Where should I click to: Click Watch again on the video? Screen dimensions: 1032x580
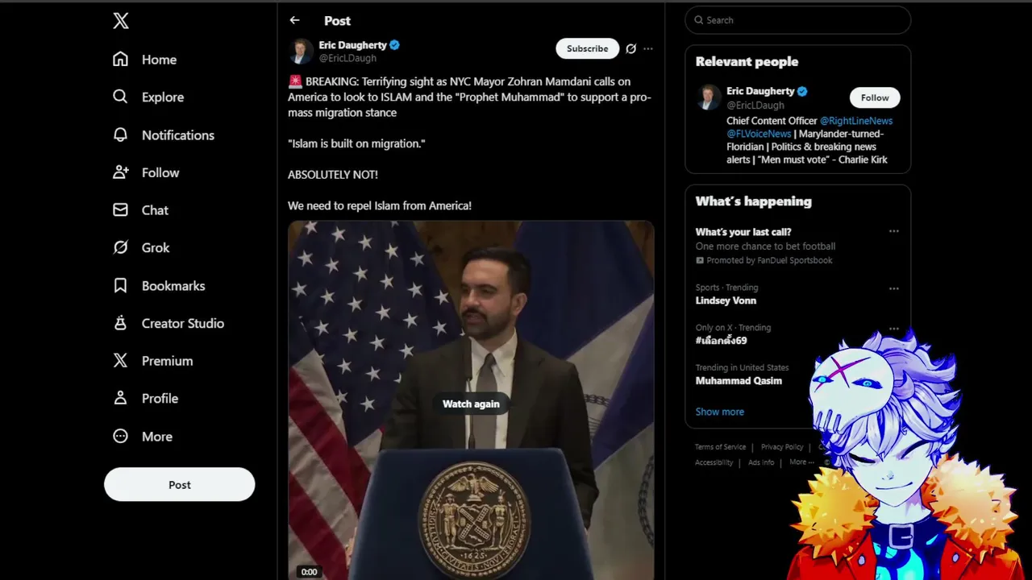pyautogui.click(x=471, y=404)
